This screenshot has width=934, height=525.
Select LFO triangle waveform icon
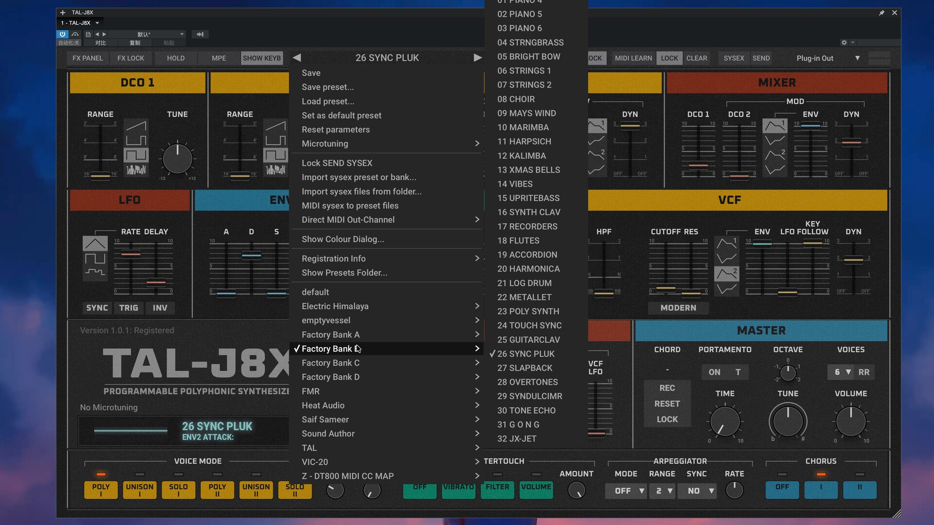point(95,244)
